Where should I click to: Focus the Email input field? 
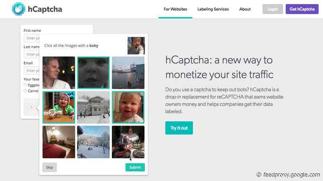pyautogui.click(x=32, y=71)
